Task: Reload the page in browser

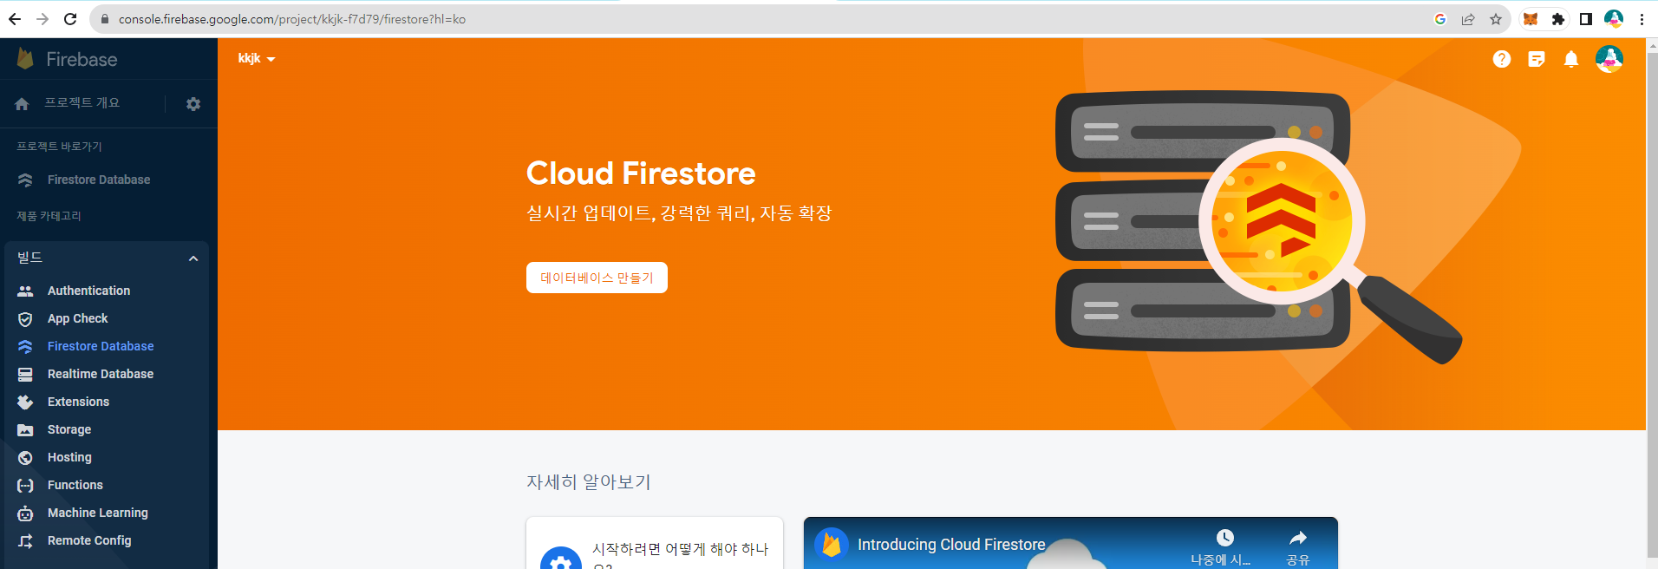Action: coord(70,19)
